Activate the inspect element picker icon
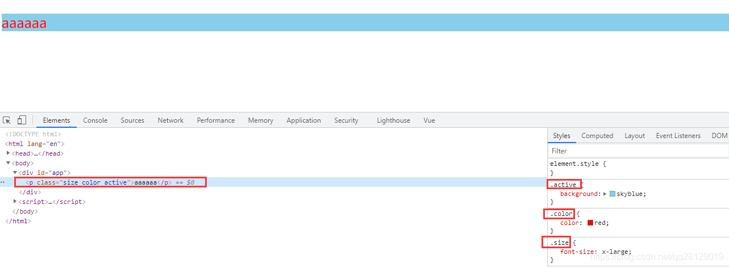The width and height of the screenshot is (729, 267). pyautogui.click(x=7, y=120)
